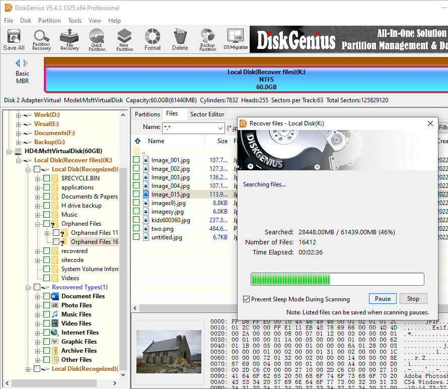Toggle Prevent Sleep Mode During Scanning checkbox
The height and width of the screenshot is (389, 448).
click(x=246, y=299)
